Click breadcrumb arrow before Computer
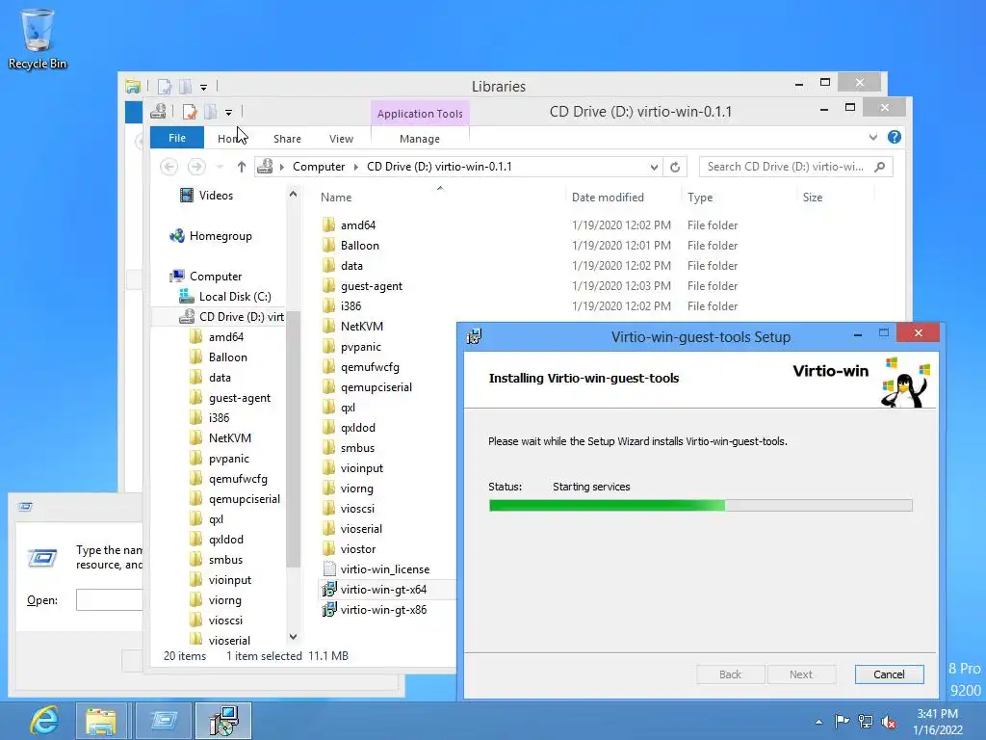The image size is (986, 740). point(282,167)
